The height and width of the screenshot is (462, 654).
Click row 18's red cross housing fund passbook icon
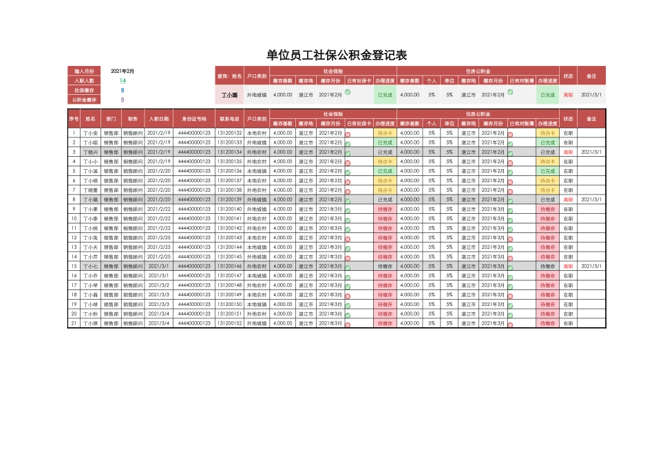(x=511, y=296)
